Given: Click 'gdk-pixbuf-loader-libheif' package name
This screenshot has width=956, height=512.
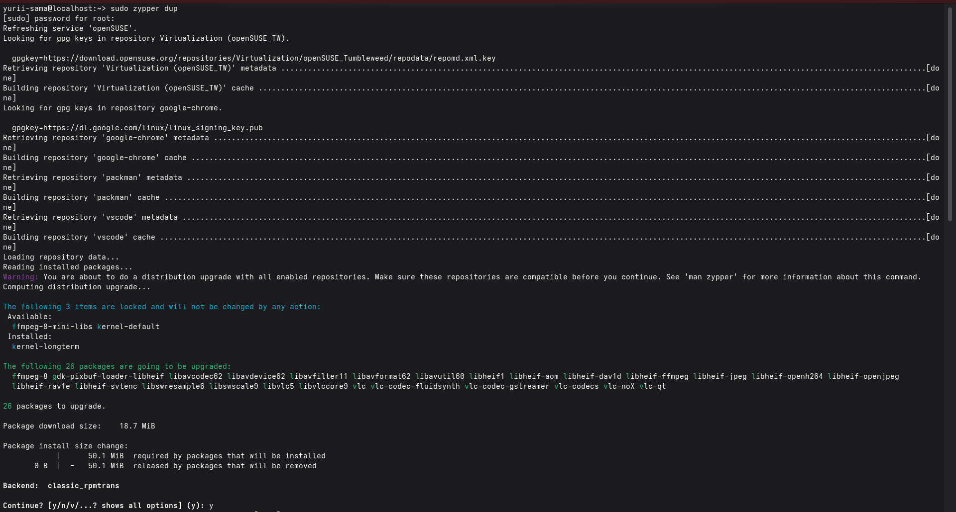Looking at the screenshot, I should 108,376.
